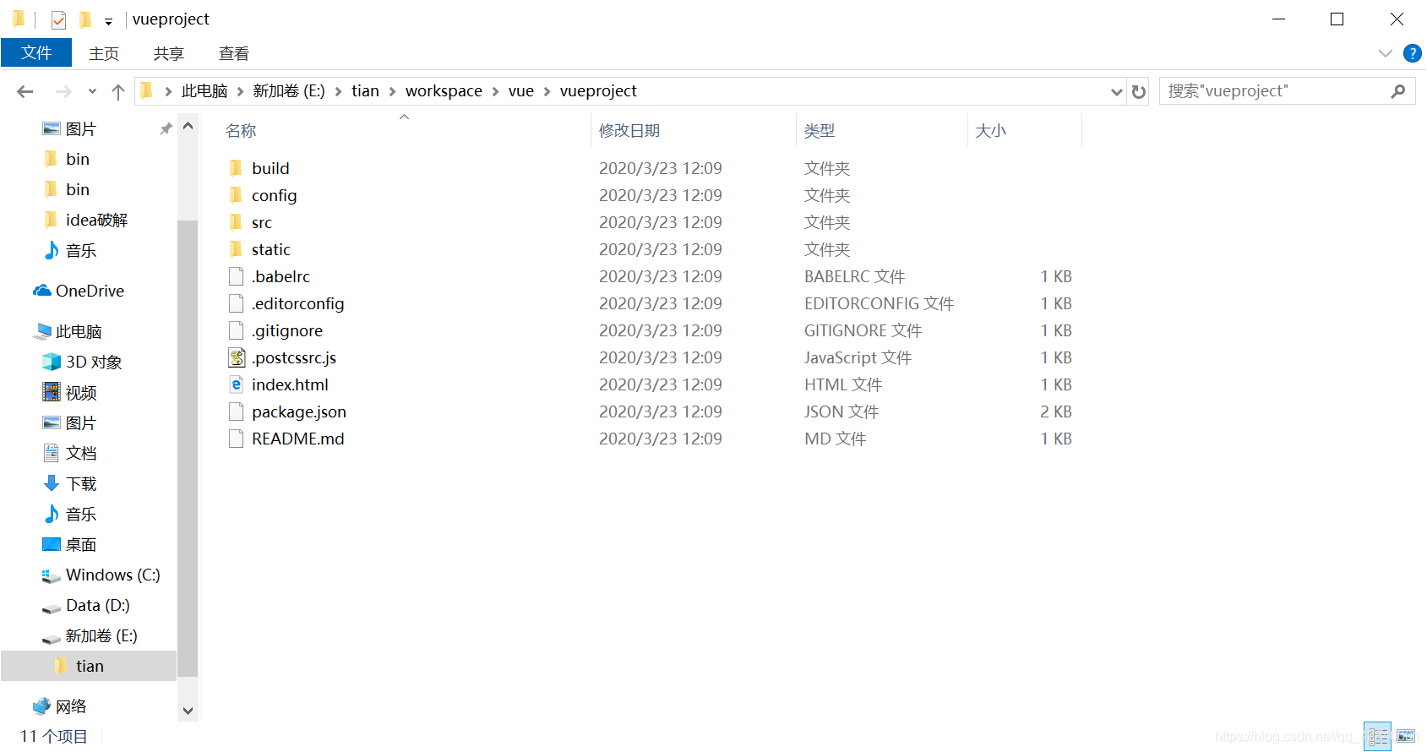
Task: Open the recent locations dropdown arrow
Action: coord(92,91)
